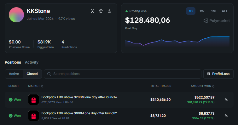Image resolution: width=238 pixels, height=125 pixels.
Task: Click the $128.480,06 profit value
Action: [148, 20]
